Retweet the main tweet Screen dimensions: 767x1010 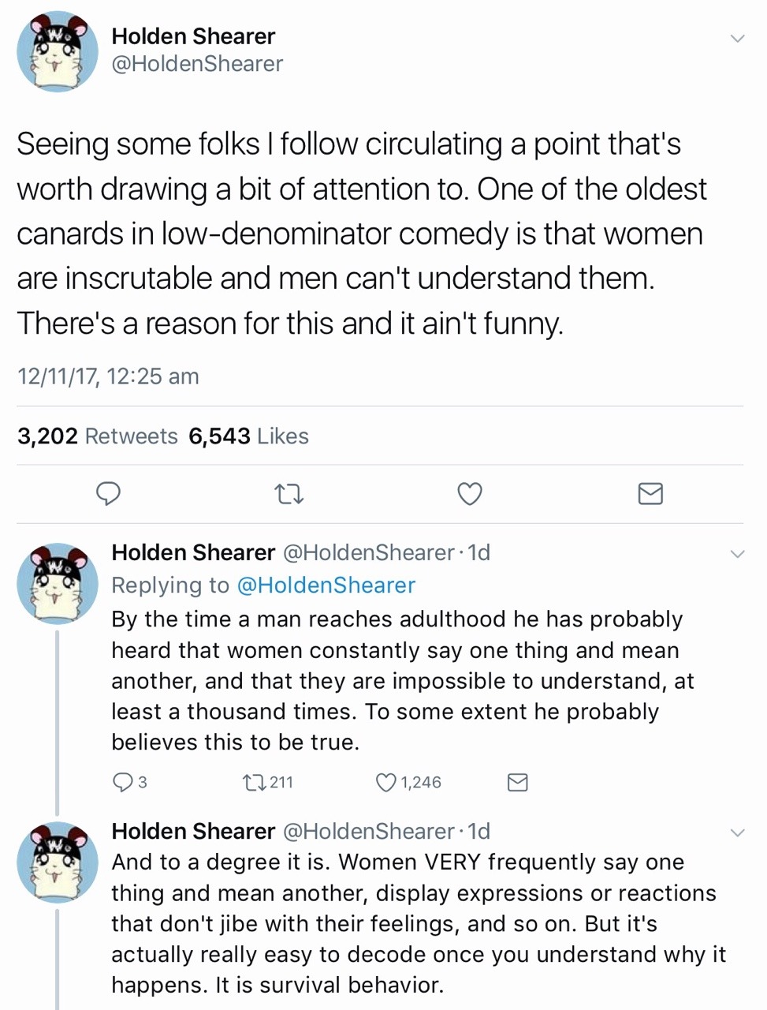(x=289, y=495)
